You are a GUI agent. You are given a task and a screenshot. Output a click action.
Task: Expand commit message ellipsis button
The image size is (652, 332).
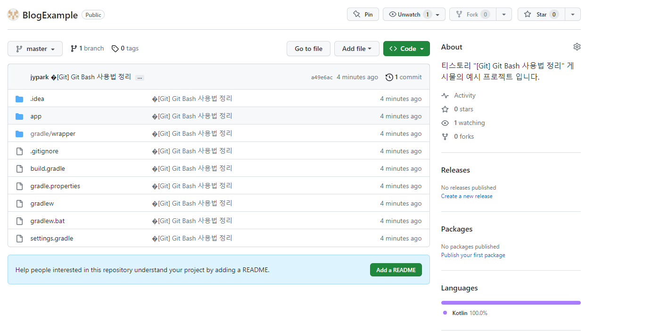point(140,77)
